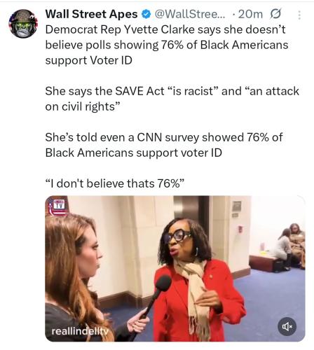This screenshot has height=350, width=314.
Task: Click the @WallStree... account handle
Action: pos(190,14)
